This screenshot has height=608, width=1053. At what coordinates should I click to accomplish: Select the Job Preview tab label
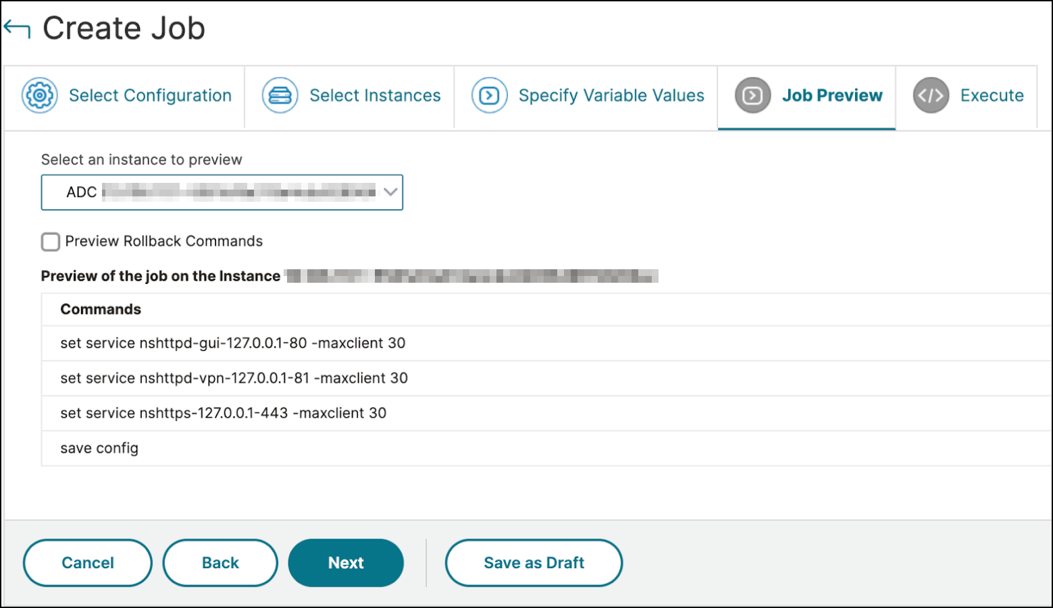[x=832, y=96]
